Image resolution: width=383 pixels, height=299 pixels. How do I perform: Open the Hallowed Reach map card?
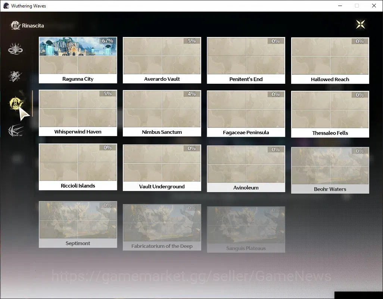pos(330,61)
